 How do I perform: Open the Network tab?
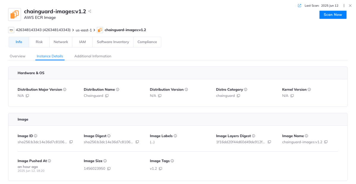61,42
